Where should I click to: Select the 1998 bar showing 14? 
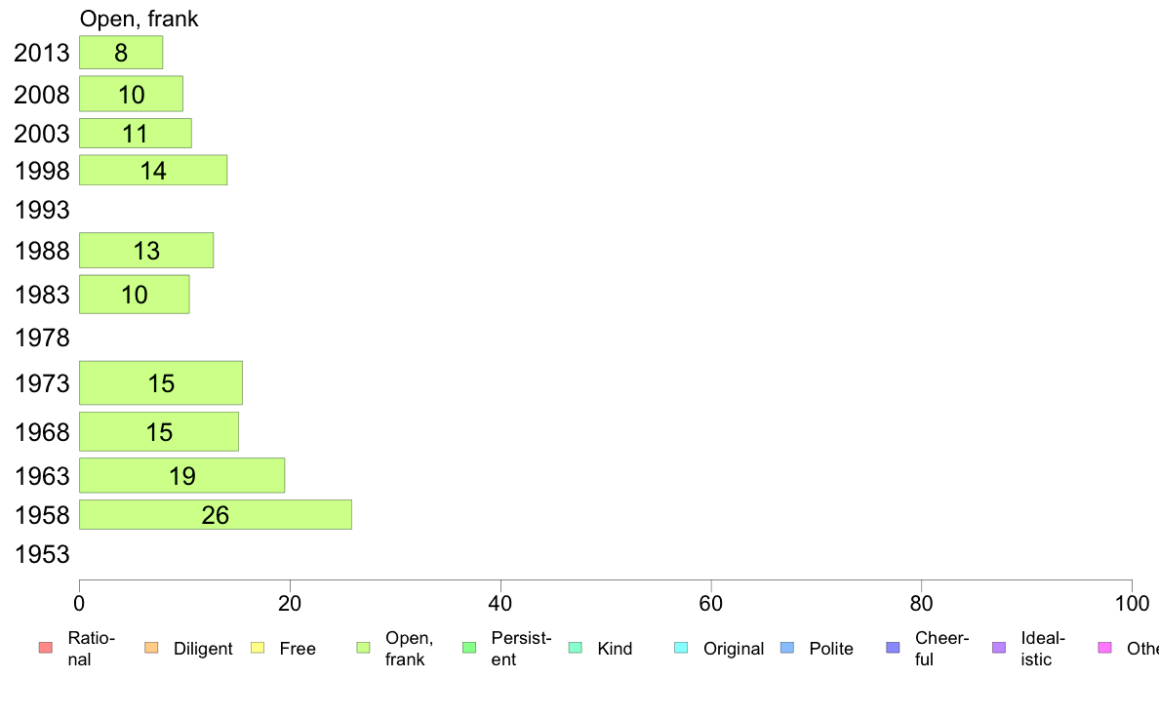[x=153, y=170]
